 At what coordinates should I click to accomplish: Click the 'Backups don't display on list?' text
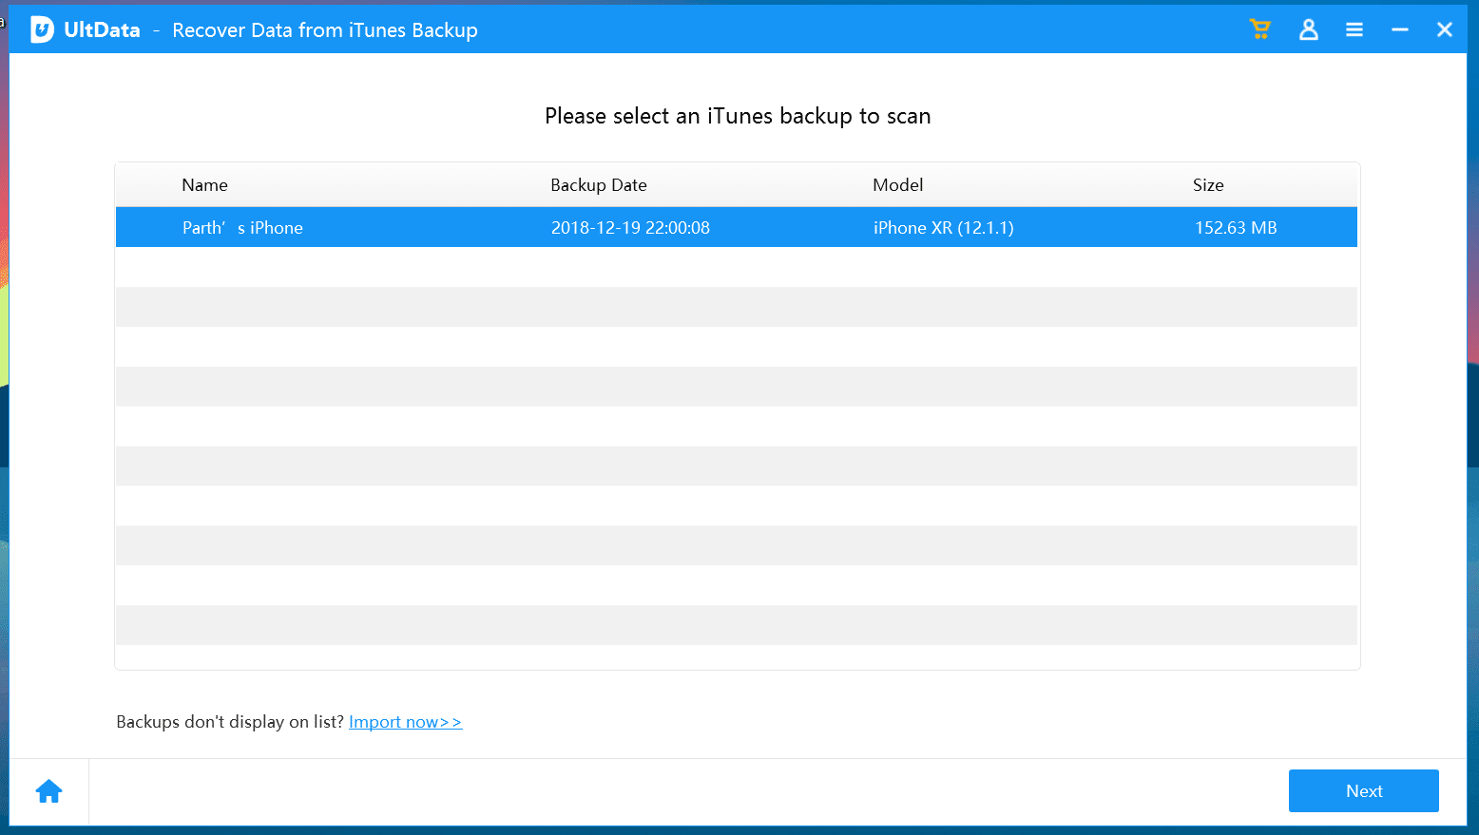pos(230,722)
